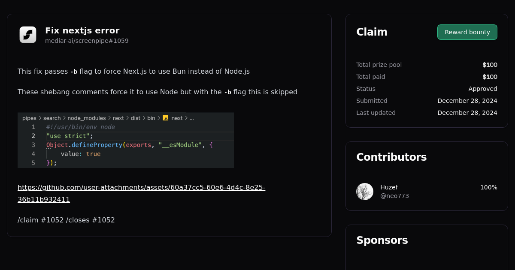Open the embedded code screenshot
The width and height of the screenshot is (515, 270).
[125, 140]
